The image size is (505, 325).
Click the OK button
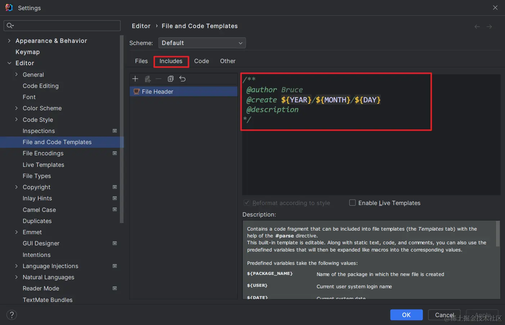point(406,315)
